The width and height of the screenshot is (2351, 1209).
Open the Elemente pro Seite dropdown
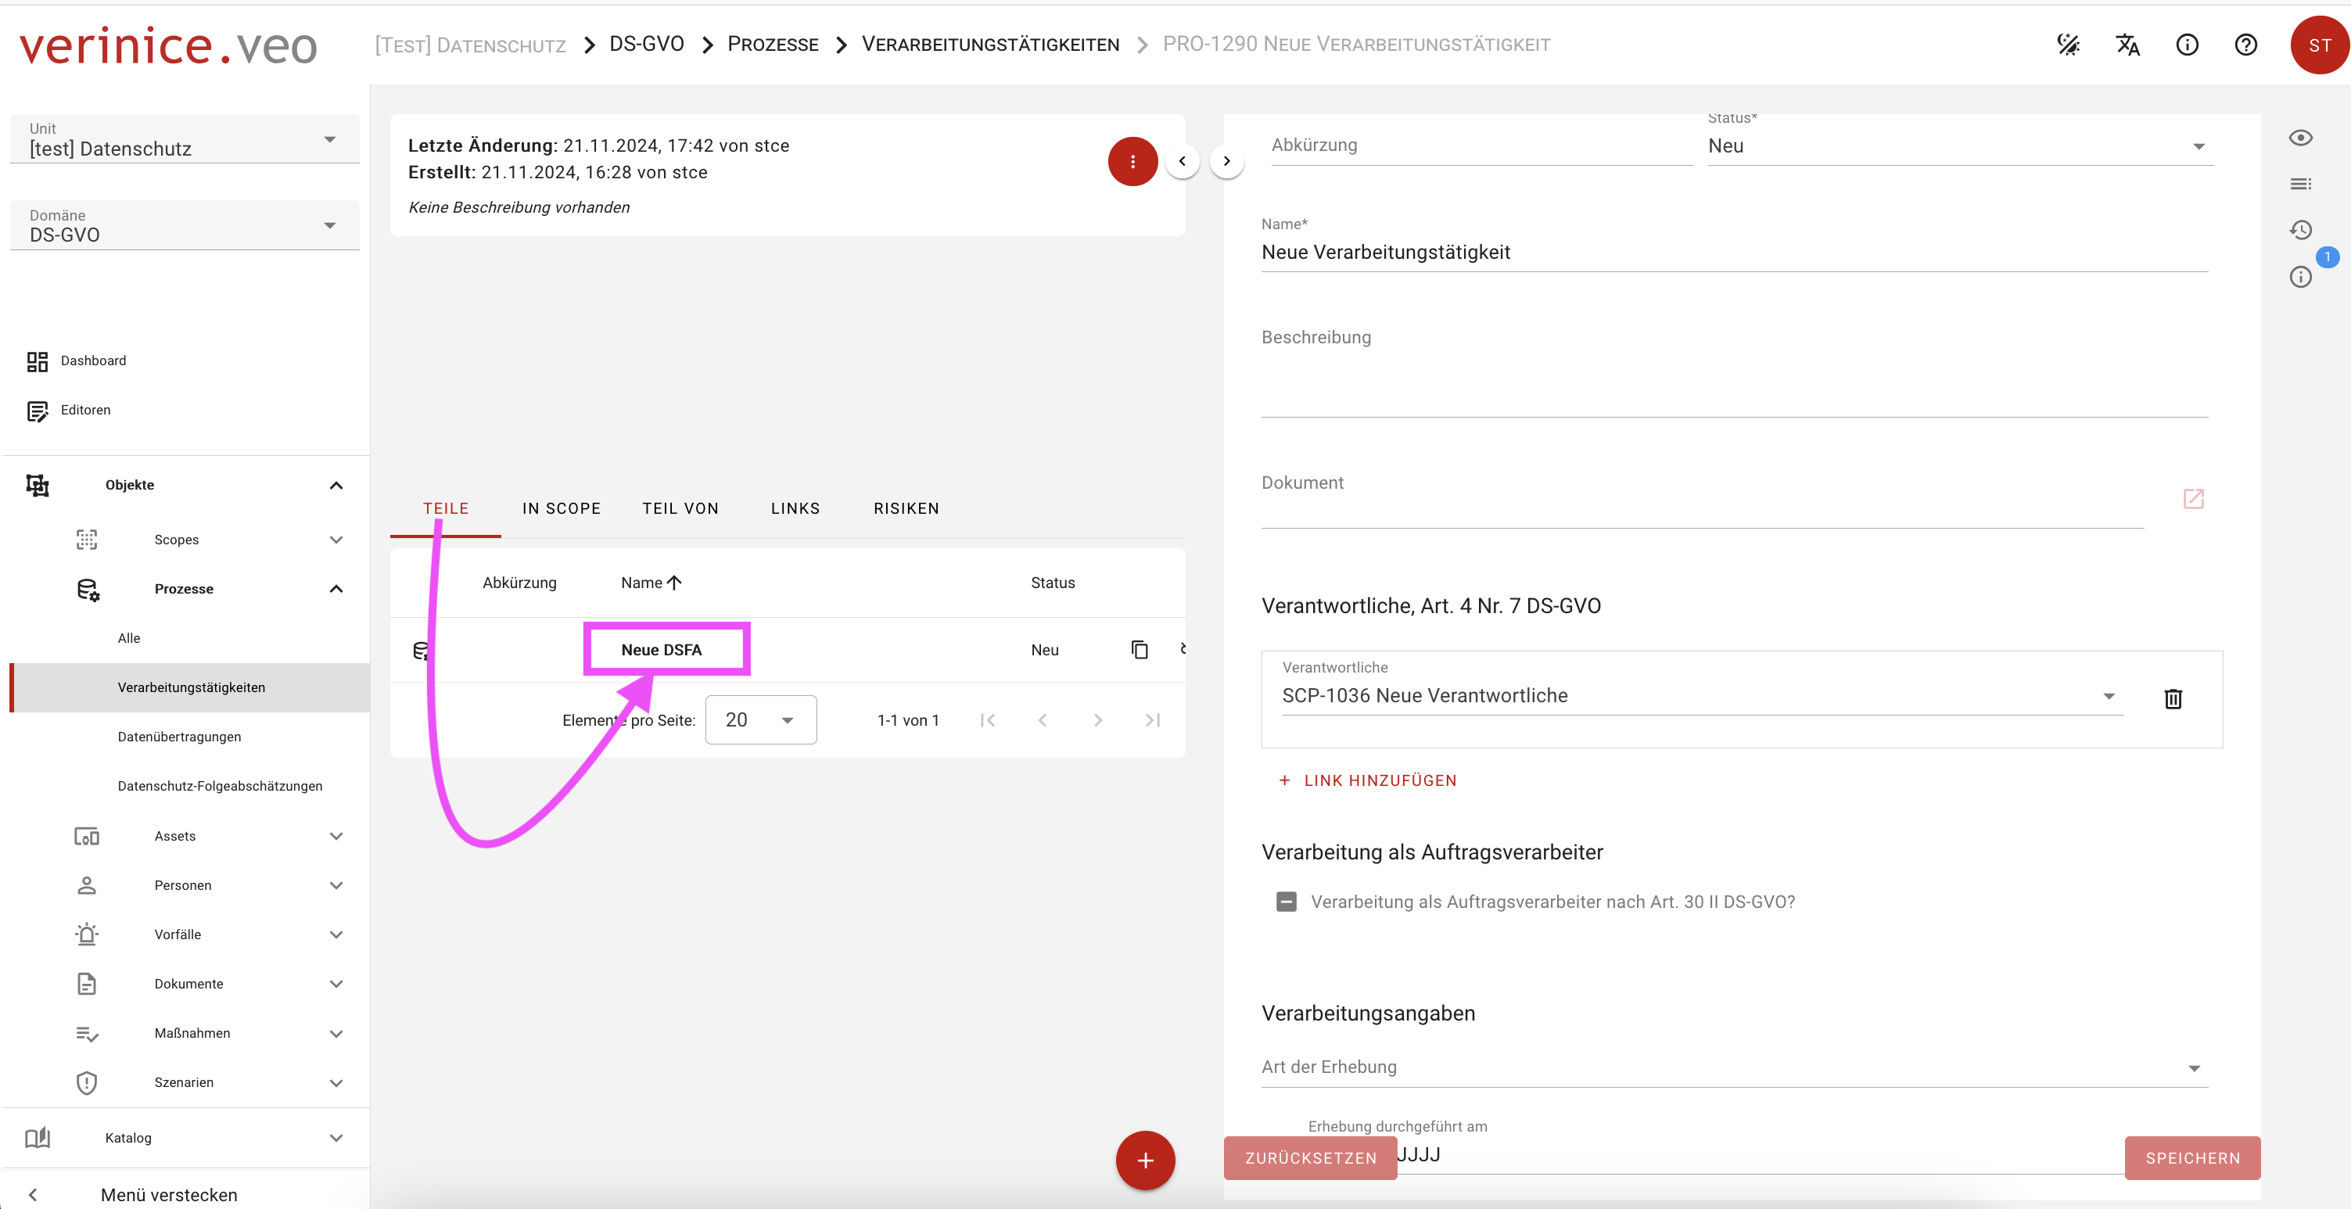point(760,720)
